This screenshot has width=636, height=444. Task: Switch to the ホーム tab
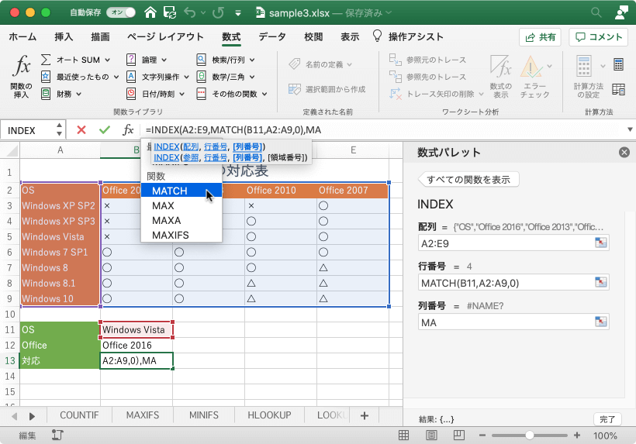[22, 37]
